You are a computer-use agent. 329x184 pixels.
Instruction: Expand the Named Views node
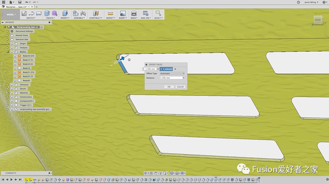tap(7, 35)
